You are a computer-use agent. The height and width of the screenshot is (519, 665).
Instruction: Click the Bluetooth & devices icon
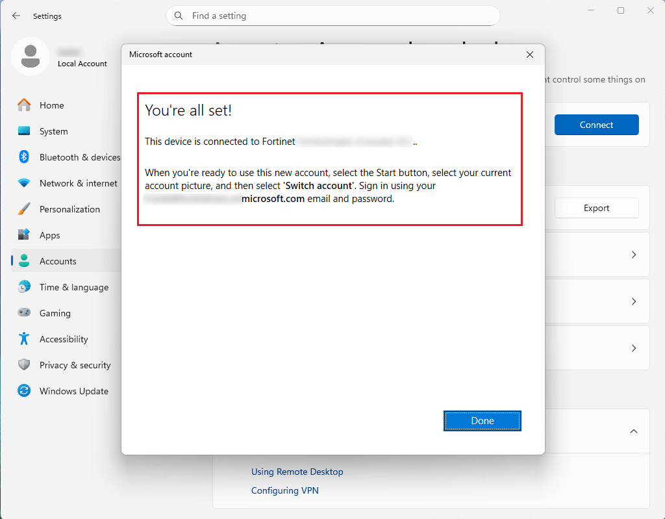pyautogui.click(x=23, y=157)
